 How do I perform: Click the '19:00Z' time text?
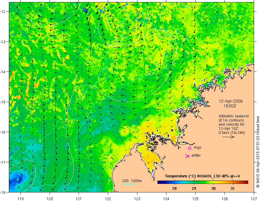(230, 106)
